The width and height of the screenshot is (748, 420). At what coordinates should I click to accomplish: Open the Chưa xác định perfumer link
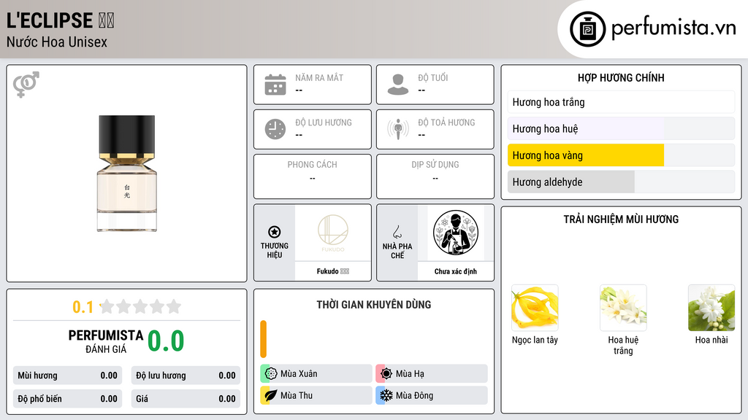456,271
